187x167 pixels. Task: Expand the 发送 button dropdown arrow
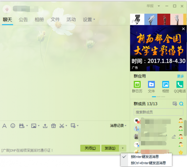coord(123,148)
